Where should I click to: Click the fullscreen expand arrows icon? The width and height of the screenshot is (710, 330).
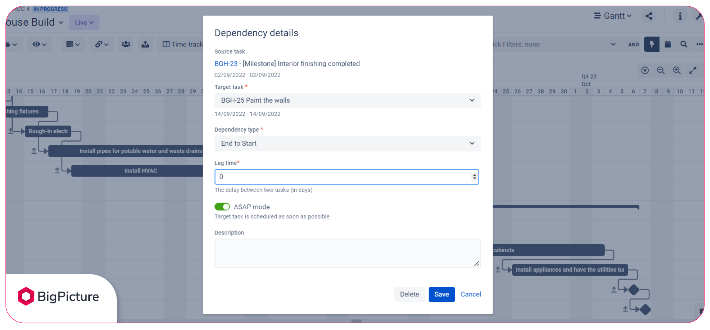tap(693, 70)
